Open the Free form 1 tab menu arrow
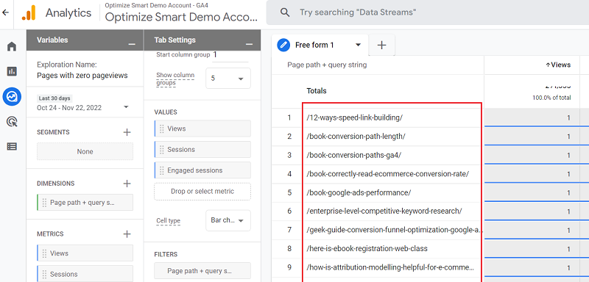The width and height of the screenshot is (589, 282). pyautogui.click(x=358, y=45)
